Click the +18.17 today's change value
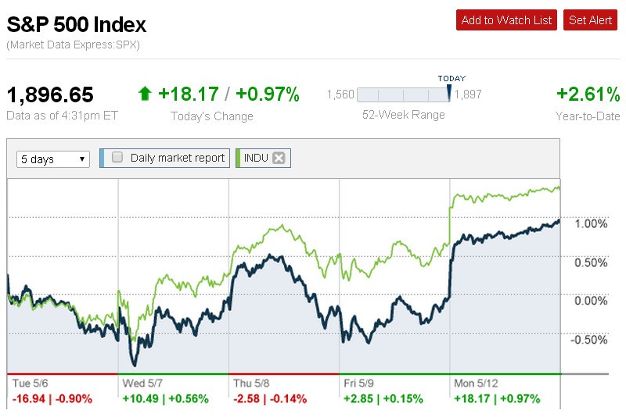 [x=188, y=94]
